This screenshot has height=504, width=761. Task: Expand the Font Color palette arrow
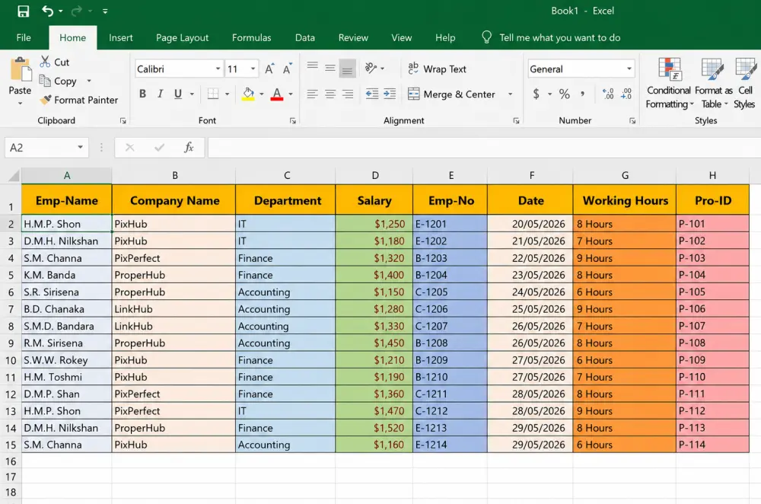click(x=291, y=94)
